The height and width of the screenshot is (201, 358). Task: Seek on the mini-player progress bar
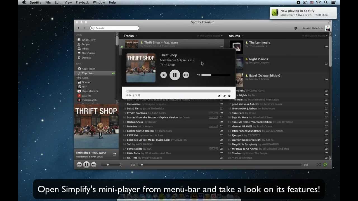178,91
